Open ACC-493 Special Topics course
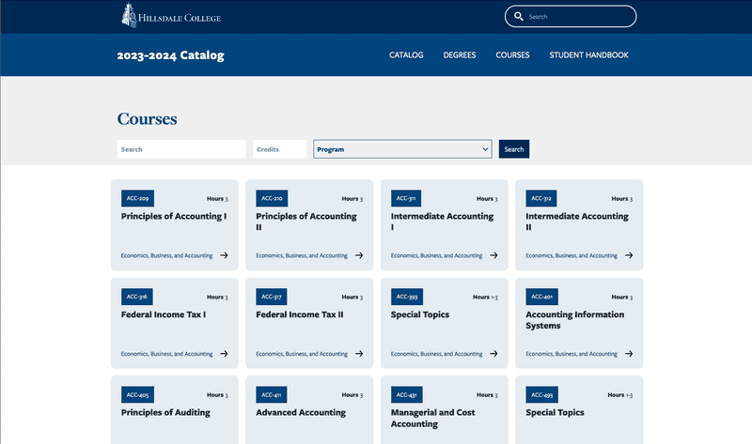Viewport: 752px width, 444px height. pyautogui.click(x=555, y=412)
